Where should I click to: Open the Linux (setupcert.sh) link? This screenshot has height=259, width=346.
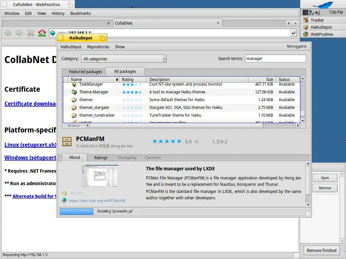(x=30, y=145)
